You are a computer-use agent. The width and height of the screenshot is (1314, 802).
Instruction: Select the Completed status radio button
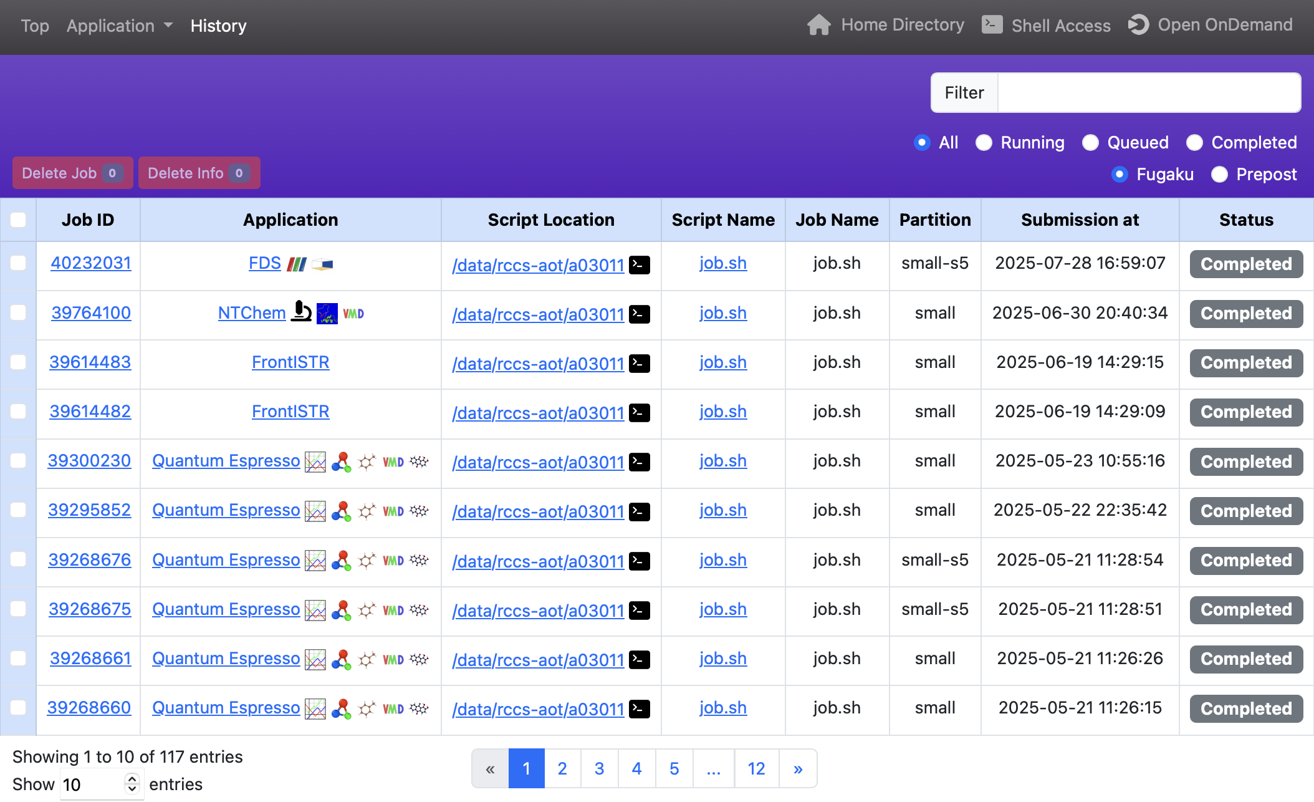[1194, 143]
